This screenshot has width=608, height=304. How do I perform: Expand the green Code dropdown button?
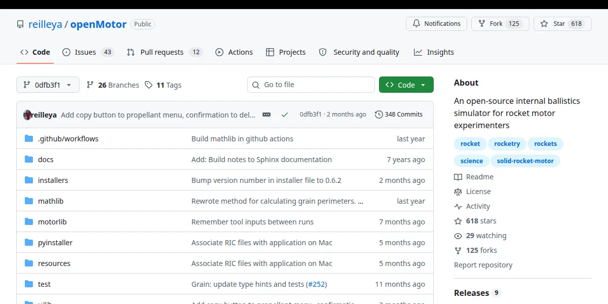point(406,85)
